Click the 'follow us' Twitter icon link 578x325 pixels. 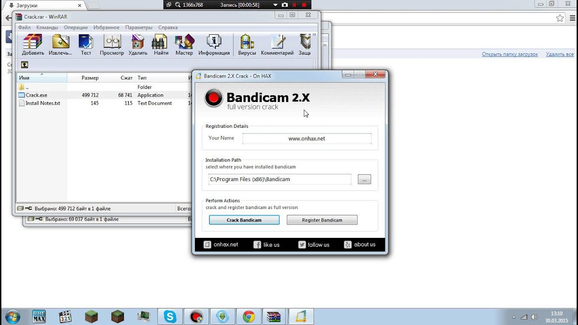[x=314, y=245]
